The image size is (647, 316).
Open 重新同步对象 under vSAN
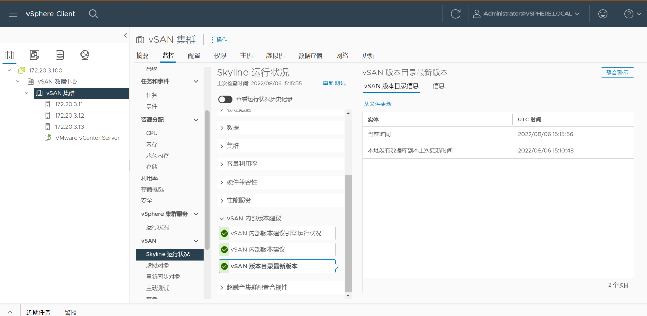[163, 277]
